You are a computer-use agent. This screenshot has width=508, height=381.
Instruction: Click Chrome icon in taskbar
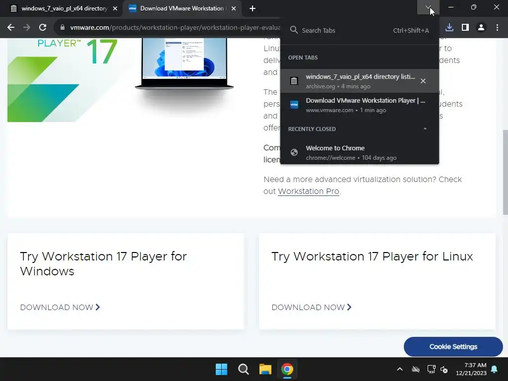coord(287,369)
